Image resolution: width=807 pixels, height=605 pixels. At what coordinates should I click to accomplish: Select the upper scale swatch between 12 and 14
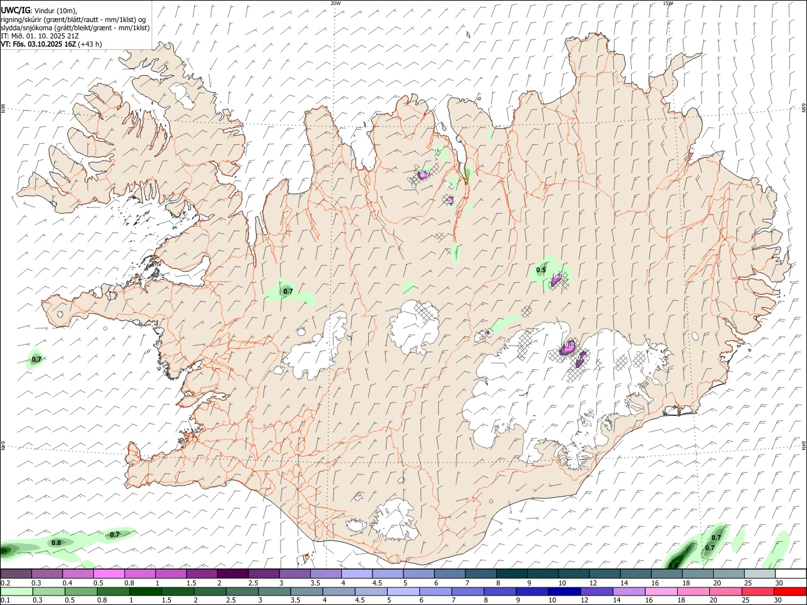605,573
